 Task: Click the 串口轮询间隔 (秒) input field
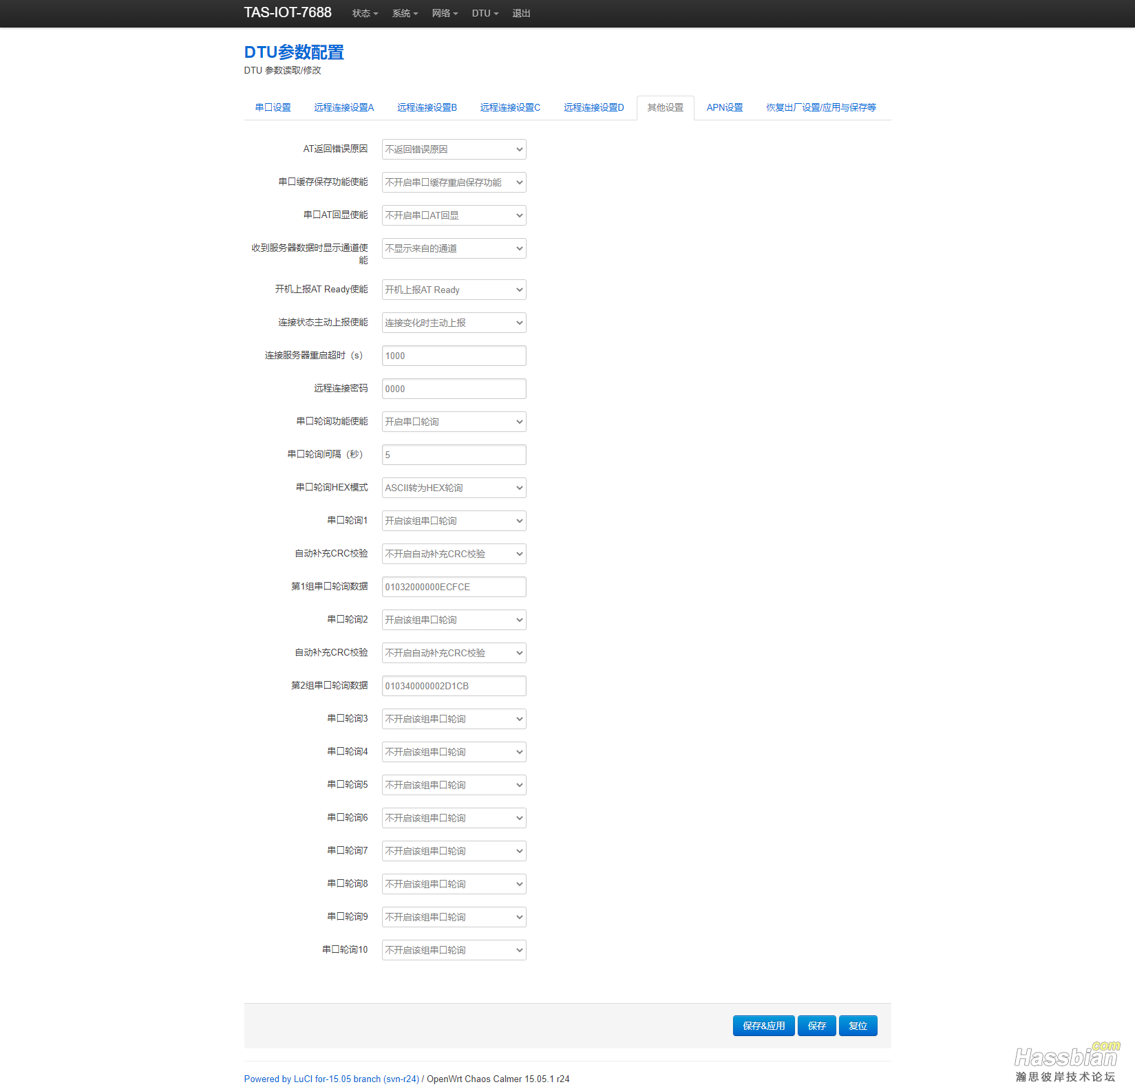click(454, 455)
